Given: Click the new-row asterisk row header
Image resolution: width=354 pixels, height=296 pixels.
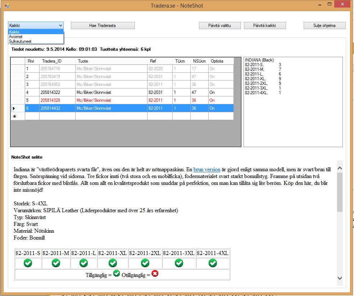Looking at the screenshot, I should click(x=18, y=116).
